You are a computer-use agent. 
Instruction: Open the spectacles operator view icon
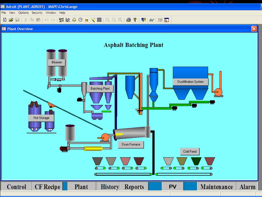(152, 20)
